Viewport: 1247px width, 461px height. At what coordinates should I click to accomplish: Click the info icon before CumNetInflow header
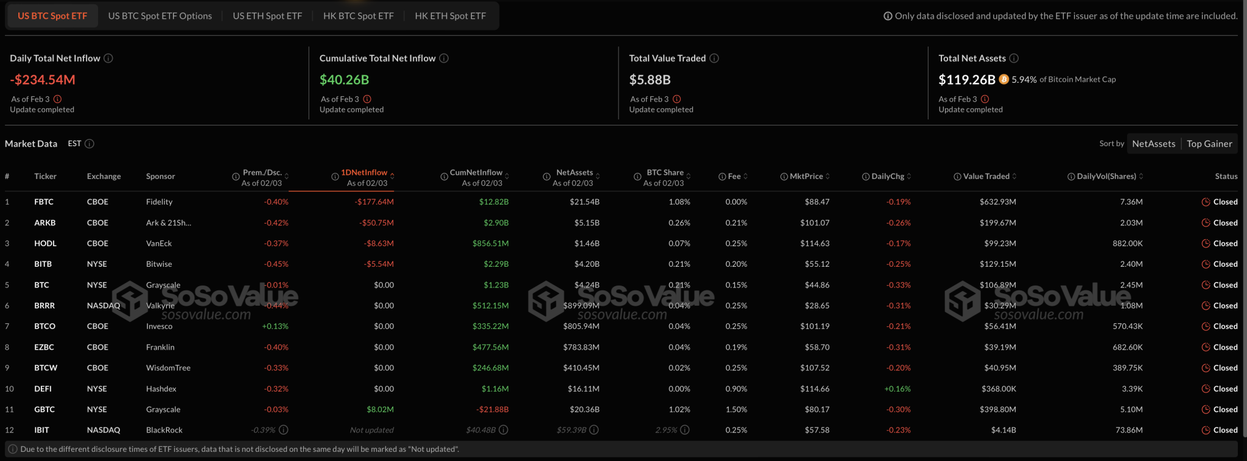point(444,177)
